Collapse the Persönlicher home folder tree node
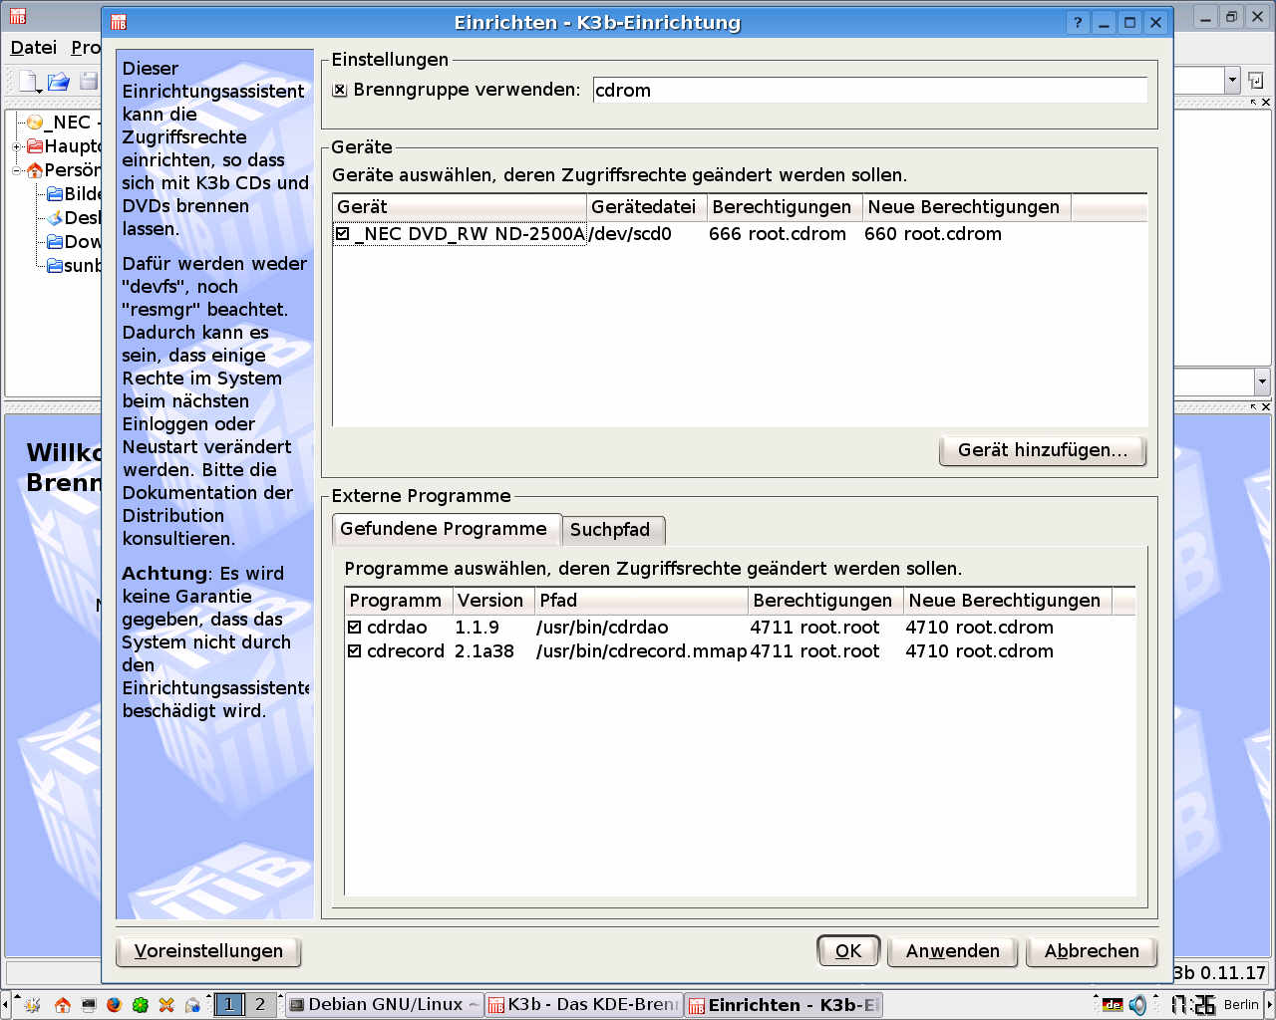The width and height of the screenshot is (1276, 1020). coord(17,170)
